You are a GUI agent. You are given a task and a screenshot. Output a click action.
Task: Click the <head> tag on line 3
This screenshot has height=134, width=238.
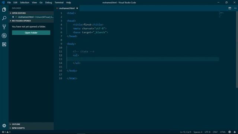(x=71, y=21)
